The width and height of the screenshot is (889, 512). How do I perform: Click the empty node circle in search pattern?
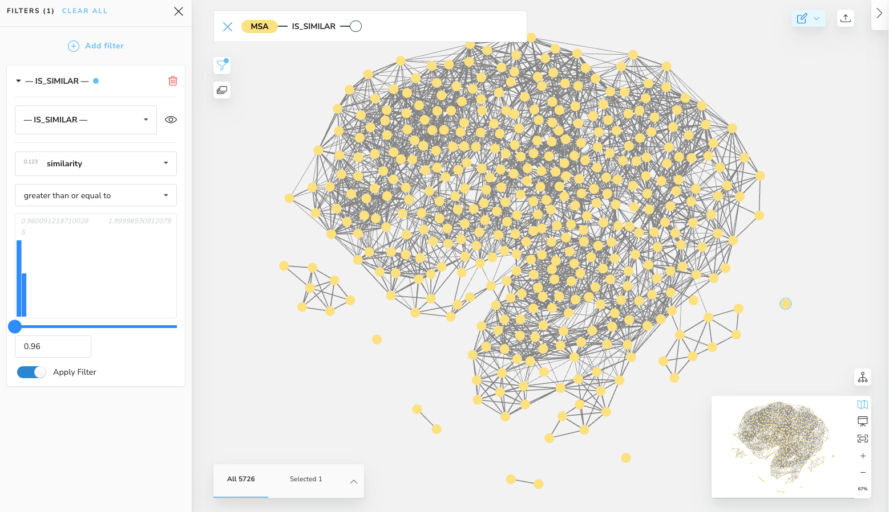pos(355,26)
